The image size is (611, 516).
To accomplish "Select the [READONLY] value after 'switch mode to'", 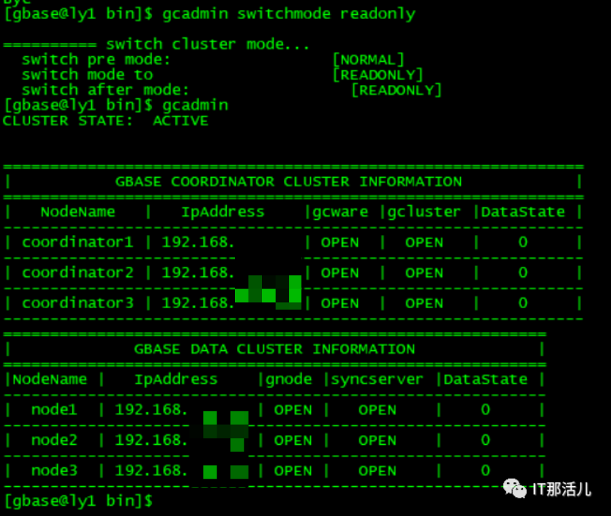I will [x=378, y=75].
